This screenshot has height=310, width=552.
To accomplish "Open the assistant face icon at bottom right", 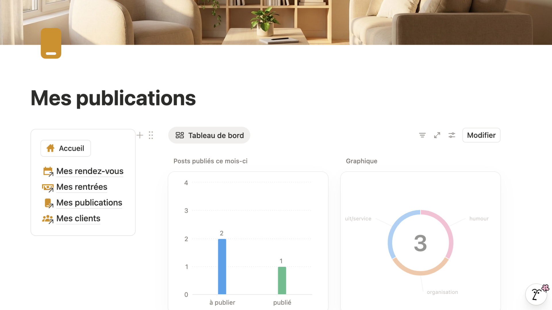I will (536, 294).
